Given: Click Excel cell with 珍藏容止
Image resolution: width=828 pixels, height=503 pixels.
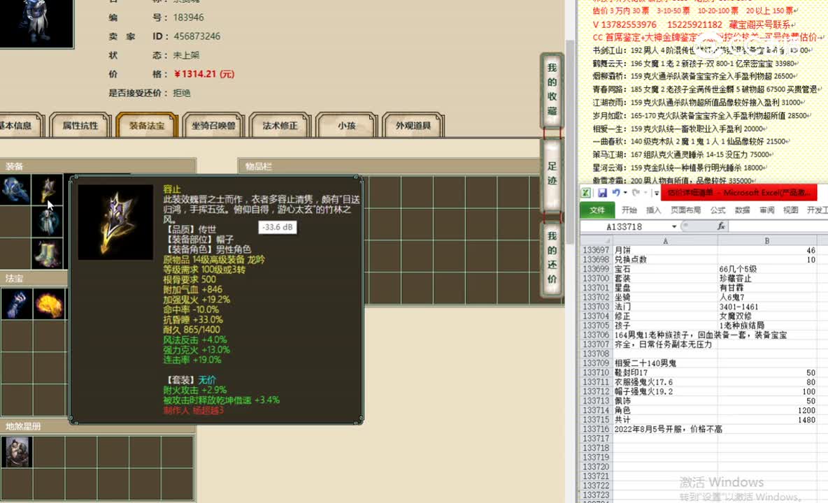Looking at the screenshot, I should (x=767, y=278).
